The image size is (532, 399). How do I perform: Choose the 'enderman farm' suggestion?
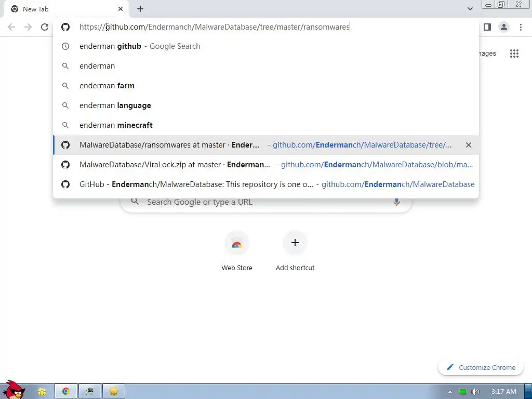266,86
